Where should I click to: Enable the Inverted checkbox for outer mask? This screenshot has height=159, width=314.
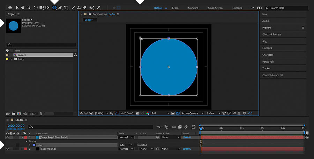pos(135,145)
